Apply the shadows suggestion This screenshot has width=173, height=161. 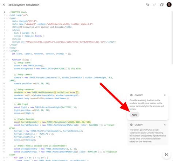pyautogui.click(x=134, y=115)
